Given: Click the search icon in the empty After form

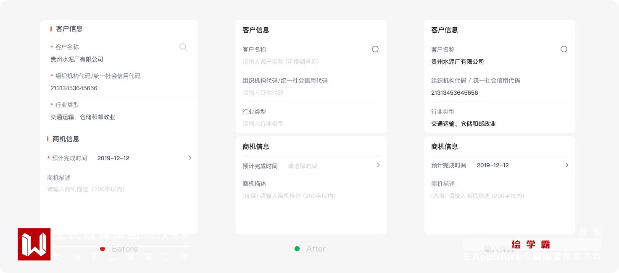Looking at the screenshot, I should [375, 49].
